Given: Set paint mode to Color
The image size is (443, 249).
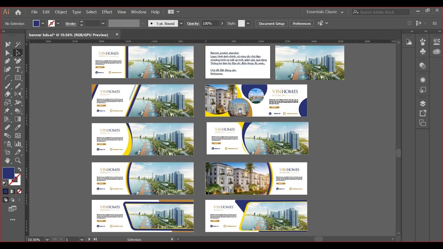Looking at the screenshot, I should (x=6, y=191).
